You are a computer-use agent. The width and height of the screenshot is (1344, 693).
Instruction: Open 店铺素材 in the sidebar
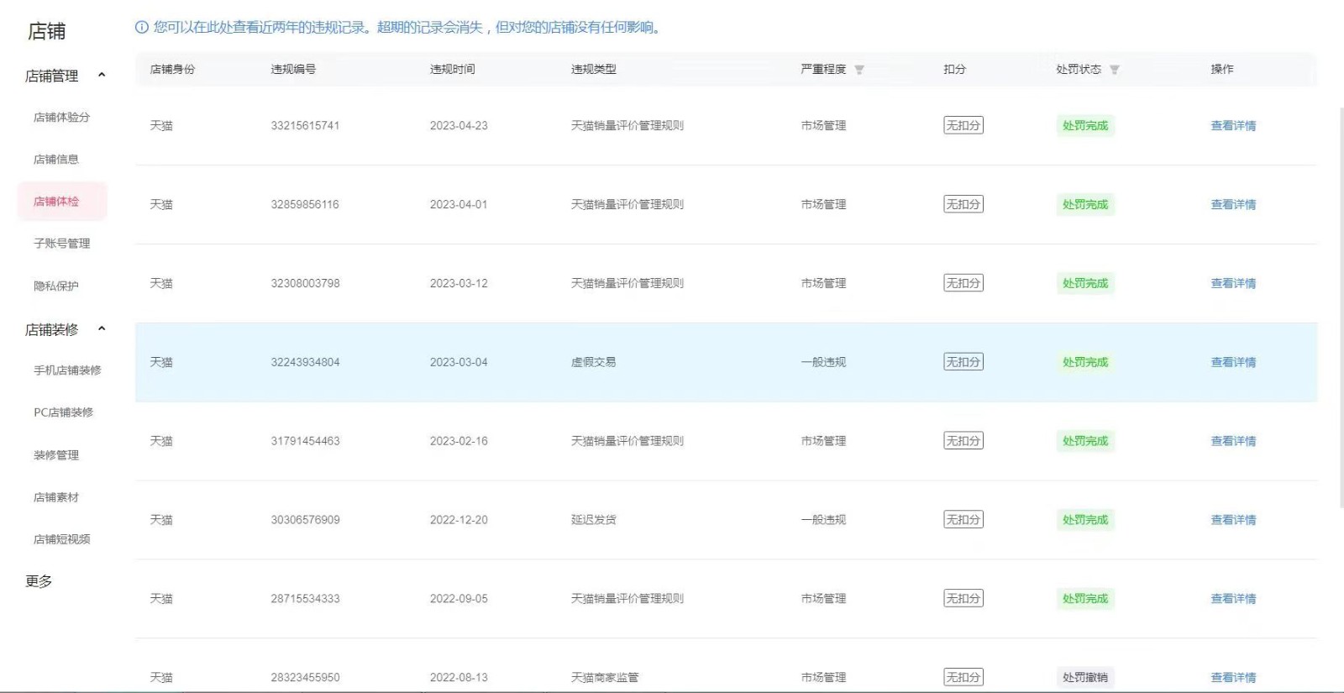pos(56,497)
